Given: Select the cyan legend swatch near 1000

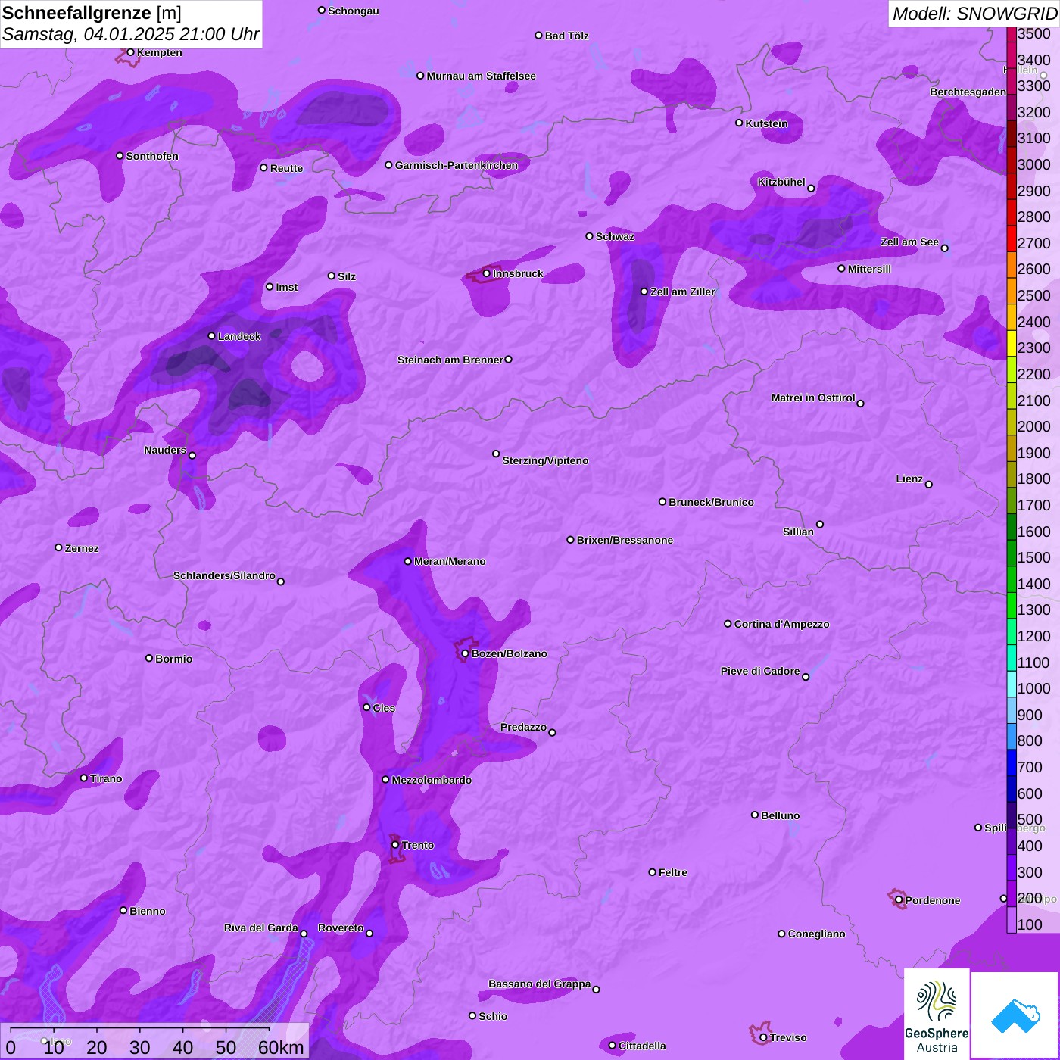Looking at the screenshot, I should pyautogui.click(x=1012, y=684).
